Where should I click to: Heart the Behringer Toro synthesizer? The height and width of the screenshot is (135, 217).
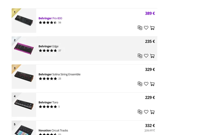pyautogui.click(x=146, y=112)
